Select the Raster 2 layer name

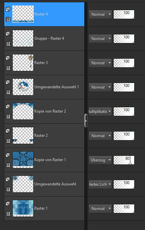pos(41,136)
